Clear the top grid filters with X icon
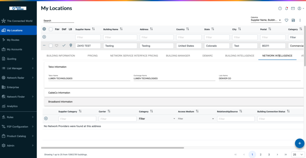The image size is (306, 158). pyautogui.click(x=44, y=37)
